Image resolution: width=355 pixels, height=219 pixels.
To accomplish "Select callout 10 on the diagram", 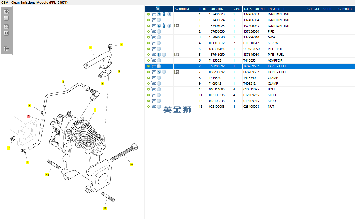I will click(x=131, y=164).
